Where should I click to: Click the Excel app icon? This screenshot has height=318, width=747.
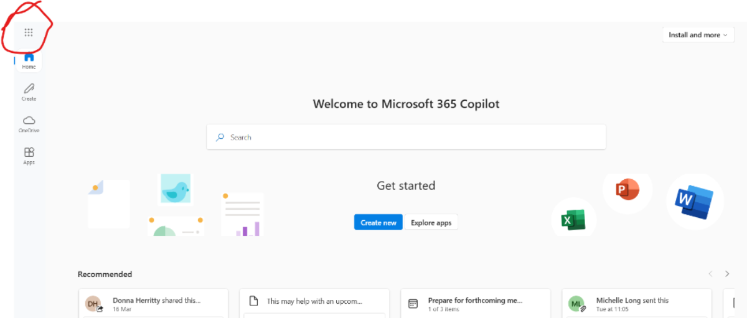tap(573, 220)
